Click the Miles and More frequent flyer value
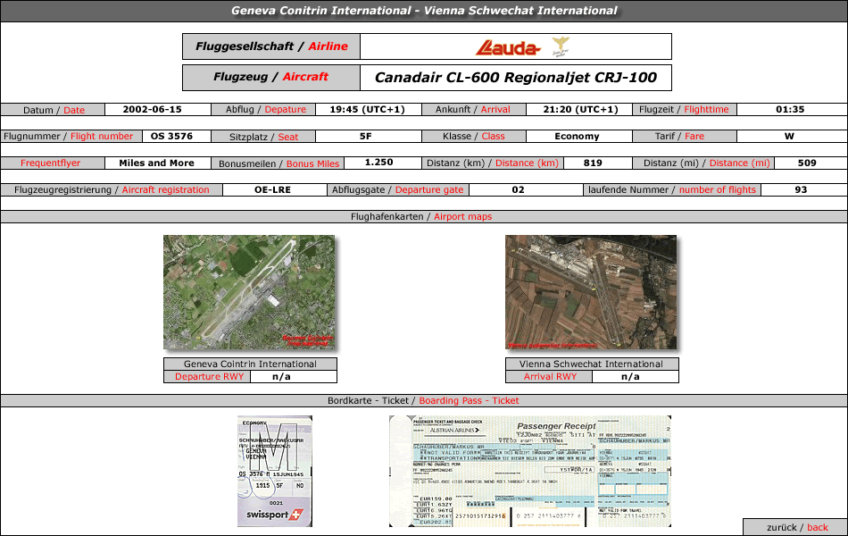Screen dimensions: 848x536 [x=157, y=163]
